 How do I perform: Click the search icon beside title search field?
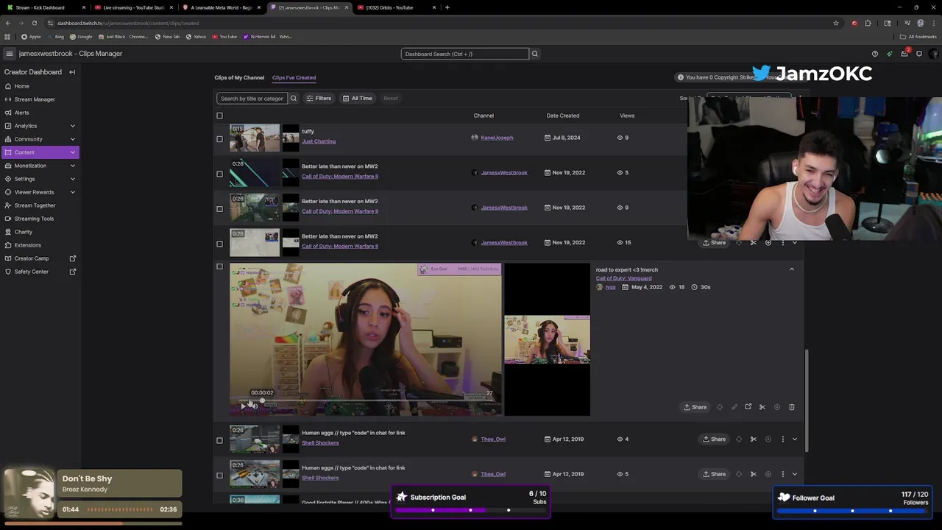(x=294, y=99)
